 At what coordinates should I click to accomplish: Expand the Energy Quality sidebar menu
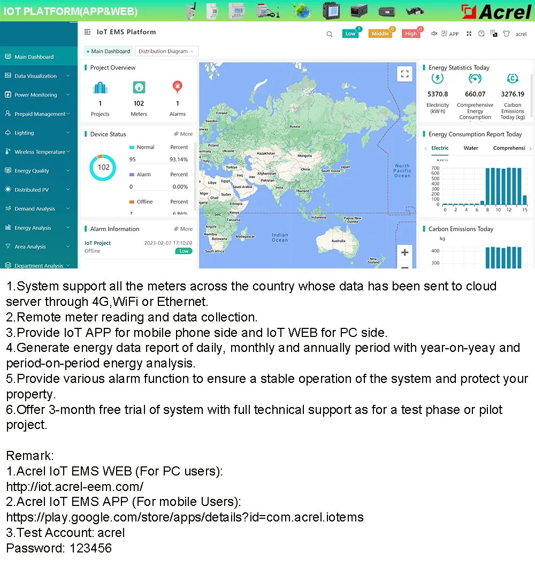pos(39,171)
